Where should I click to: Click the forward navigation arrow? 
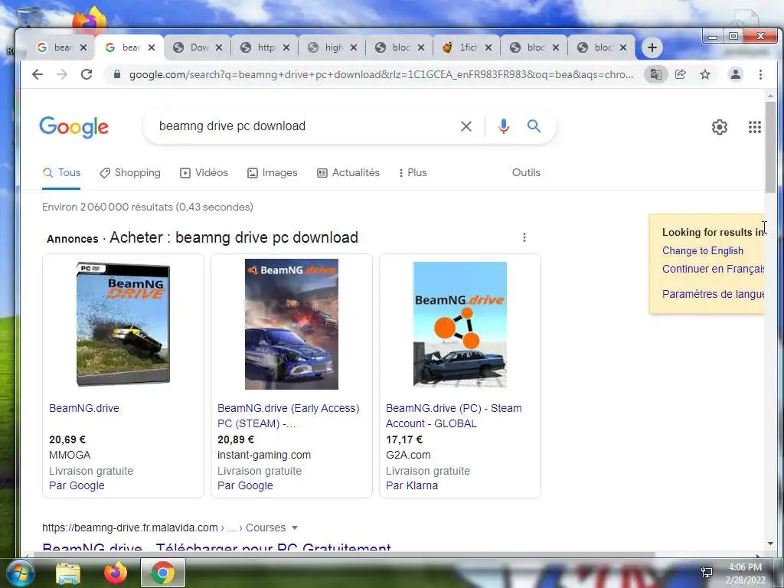point(62,74)
